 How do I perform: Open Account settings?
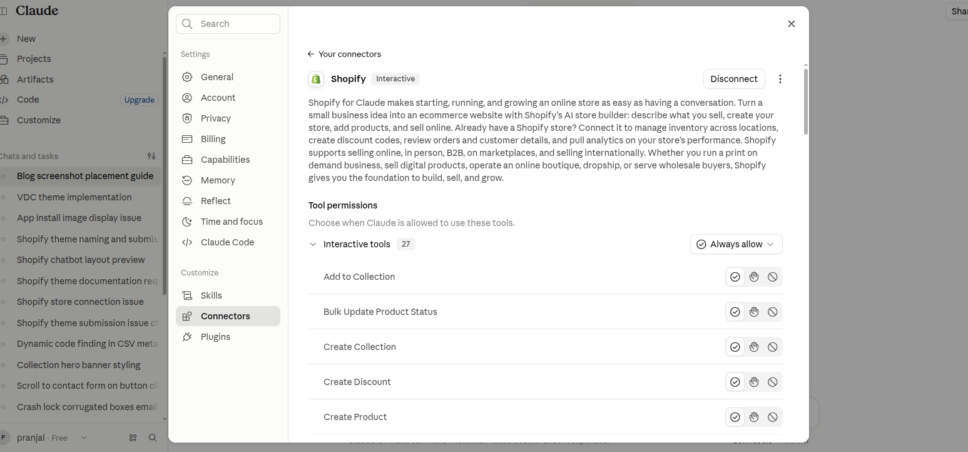pyautogui.click(x=228, y=98)
